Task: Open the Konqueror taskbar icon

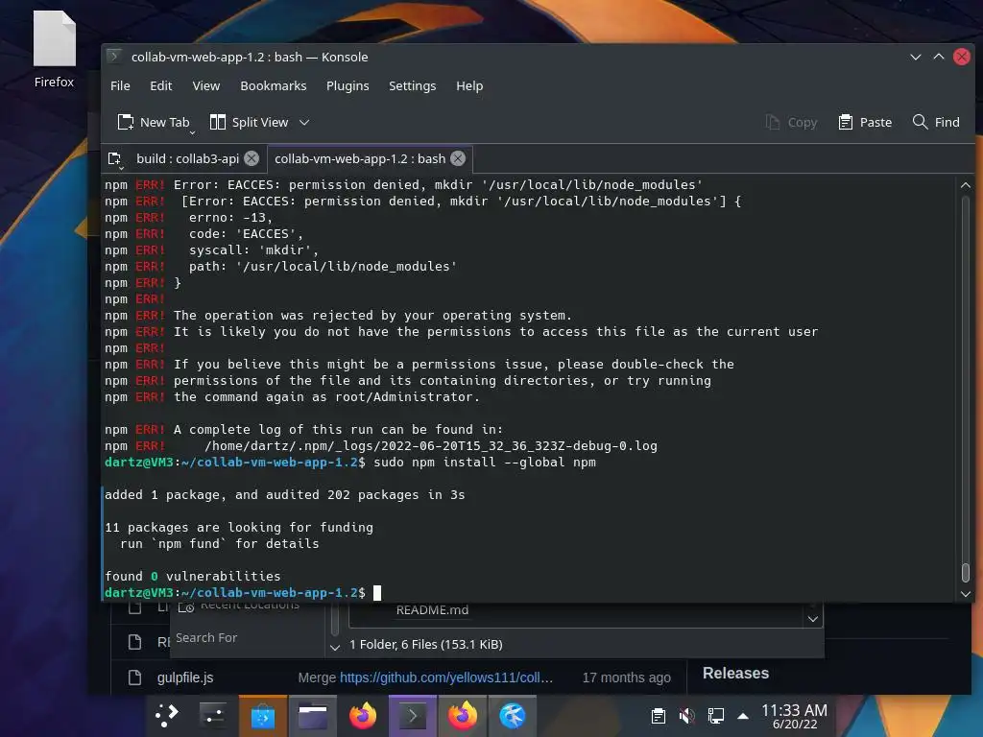Action: (513, 715)
